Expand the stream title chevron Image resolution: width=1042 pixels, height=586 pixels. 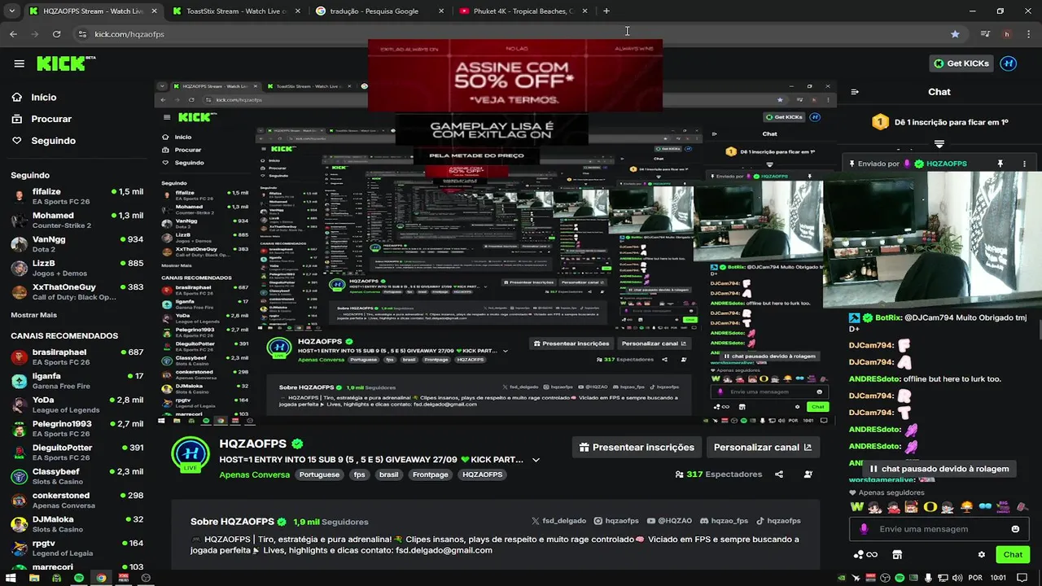[x=536, y=460]
